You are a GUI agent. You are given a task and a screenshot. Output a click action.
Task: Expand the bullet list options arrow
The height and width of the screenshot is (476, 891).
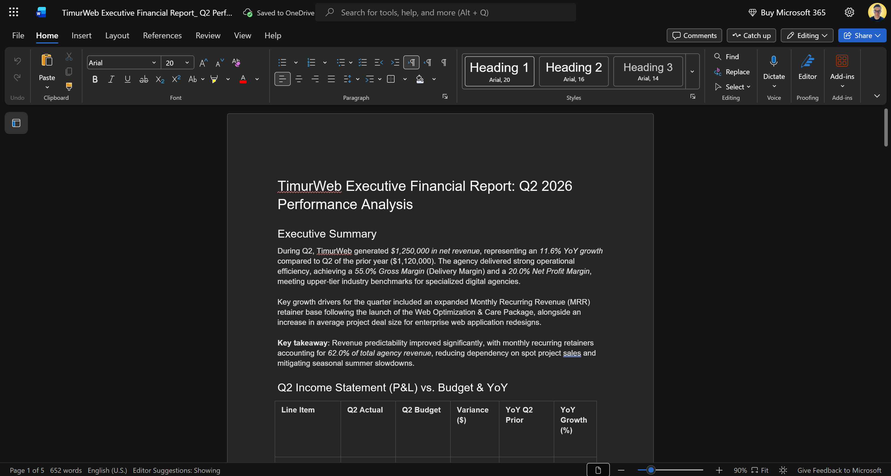[x=296, y=63]
